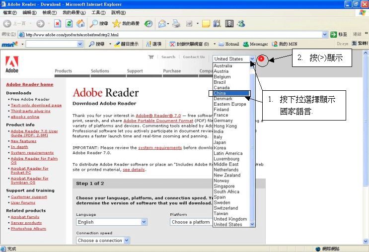
Task: Open the Search magnifier in IE toolbar
Action: tap(94, 23)
